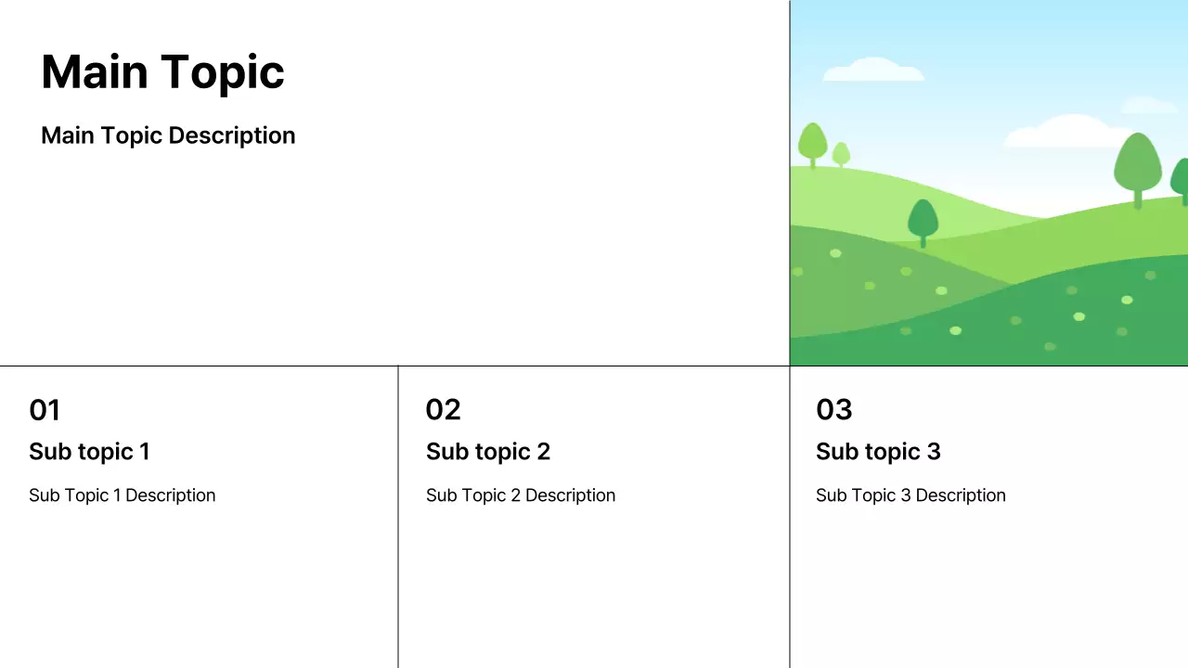Select the green hills landscape illustration
This screenshot has width=1188, height=668.
pyautogui.click(x=988, y=278)
